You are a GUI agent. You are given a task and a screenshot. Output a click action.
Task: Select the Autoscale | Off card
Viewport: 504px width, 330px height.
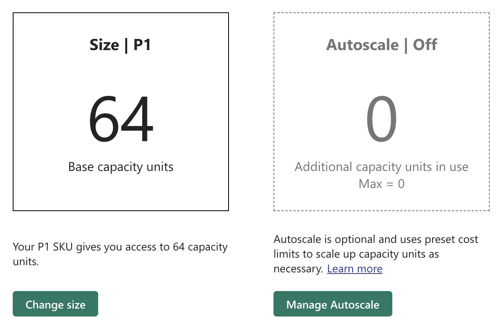coord(381,111)
